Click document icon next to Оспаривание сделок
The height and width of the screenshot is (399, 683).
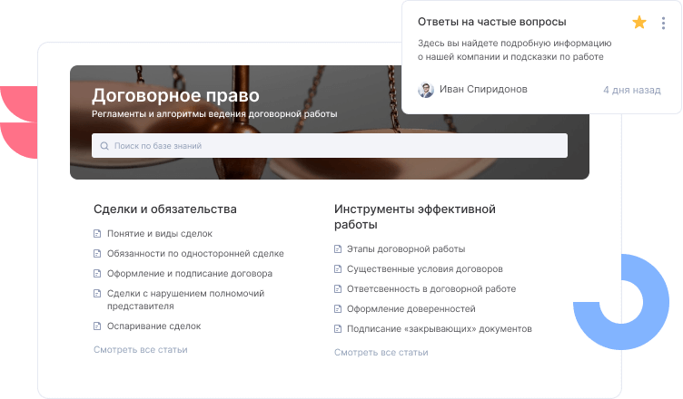(97, 326)
